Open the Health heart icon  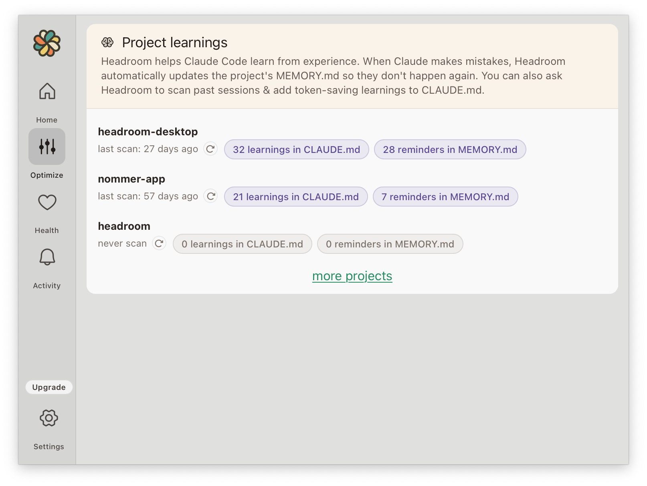pos(47,202)
